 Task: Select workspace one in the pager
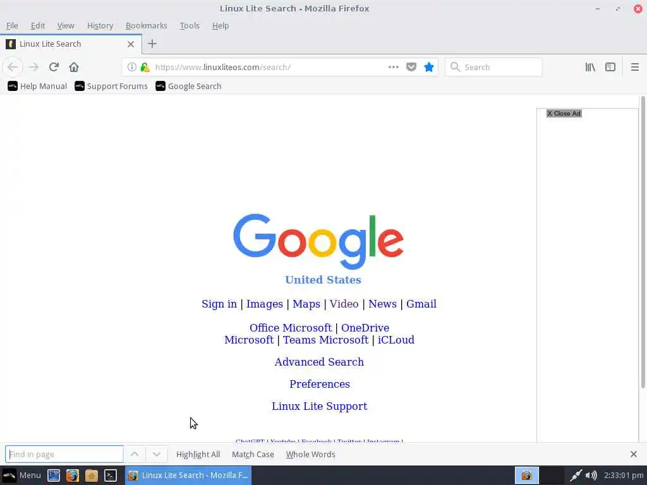[527, 475]
